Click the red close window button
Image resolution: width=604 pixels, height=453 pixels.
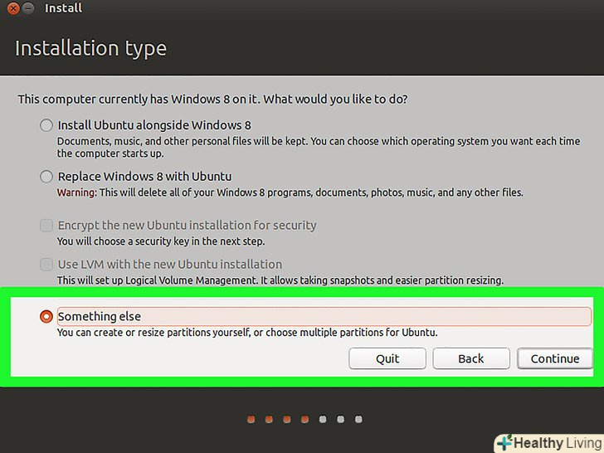[14, 8]
